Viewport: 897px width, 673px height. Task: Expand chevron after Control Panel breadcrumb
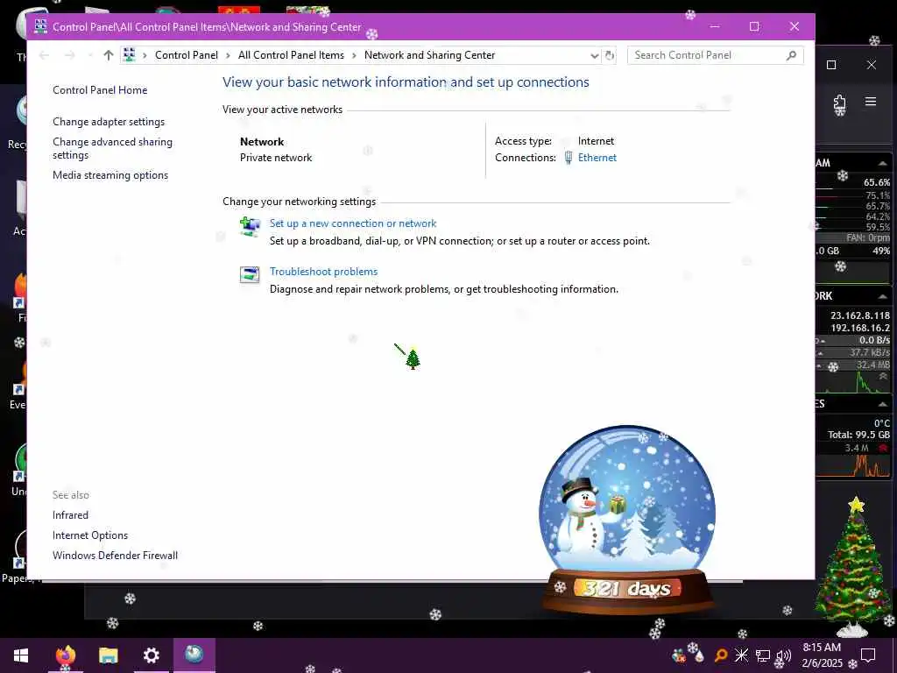point(229,55)
